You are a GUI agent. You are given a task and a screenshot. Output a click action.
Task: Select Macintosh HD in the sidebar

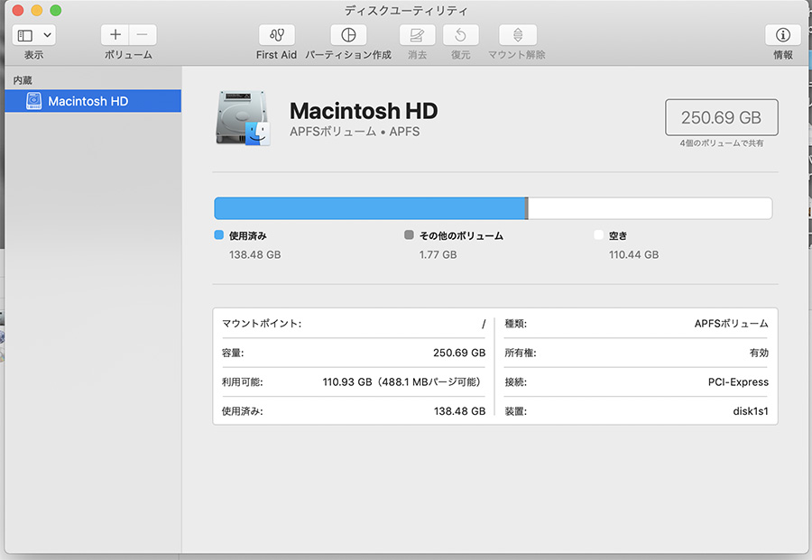coord(93,101)
